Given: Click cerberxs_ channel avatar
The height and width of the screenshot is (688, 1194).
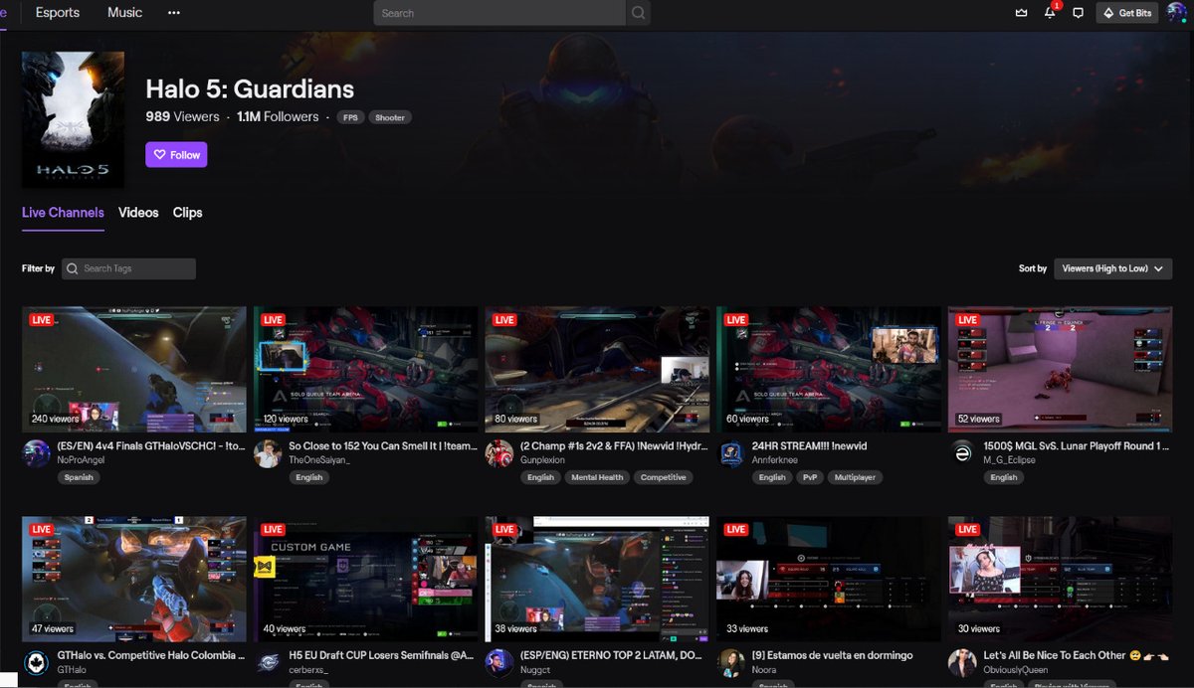Looking at the screenshot, I should pos(268,663).
